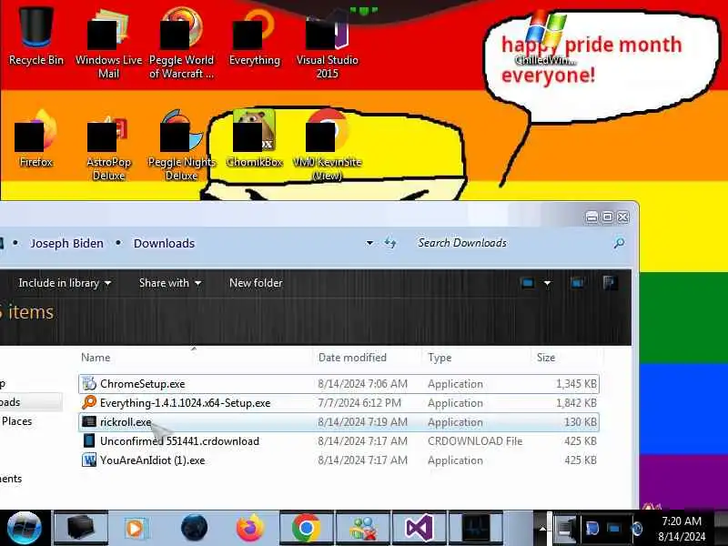Click the 7:20 AM taskbar clock

681,521
